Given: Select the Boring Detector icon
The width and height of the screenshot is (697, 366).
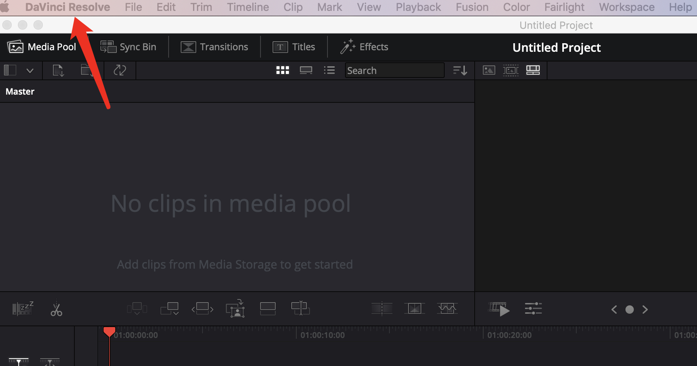Looking at the screenshot, I should 23,309.
